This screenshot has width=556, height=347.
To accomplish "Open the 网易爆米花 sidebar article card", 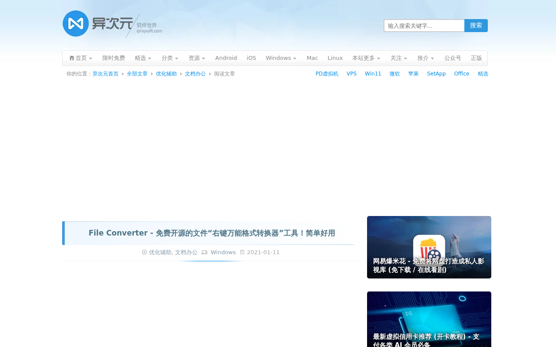I will (x=429, y=247).
